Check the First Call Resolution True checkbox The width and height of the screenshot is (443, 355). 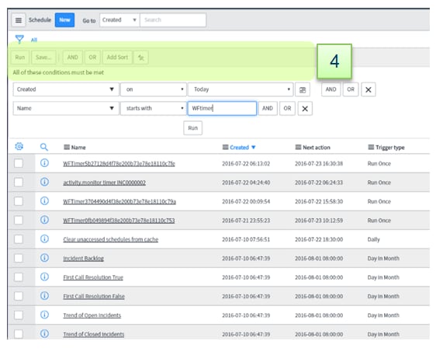pos(19,277)
